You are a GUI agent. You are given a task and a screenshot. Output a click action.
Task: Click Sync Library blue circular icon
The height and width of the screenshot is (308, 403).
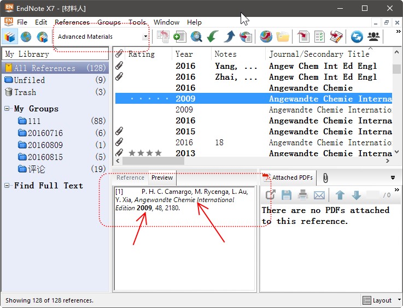click(357, 37)
